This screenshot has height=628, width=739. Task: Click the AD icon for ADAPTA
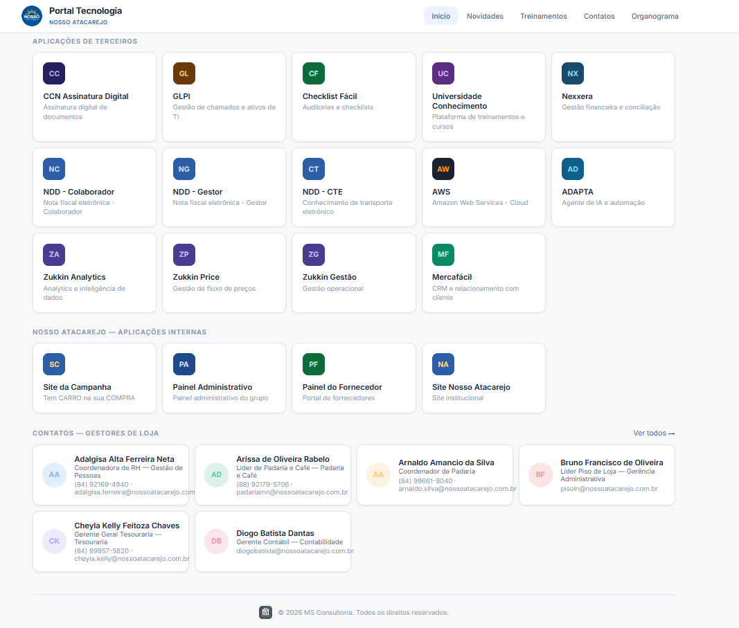pyautogui.click(x=573, y=169)
